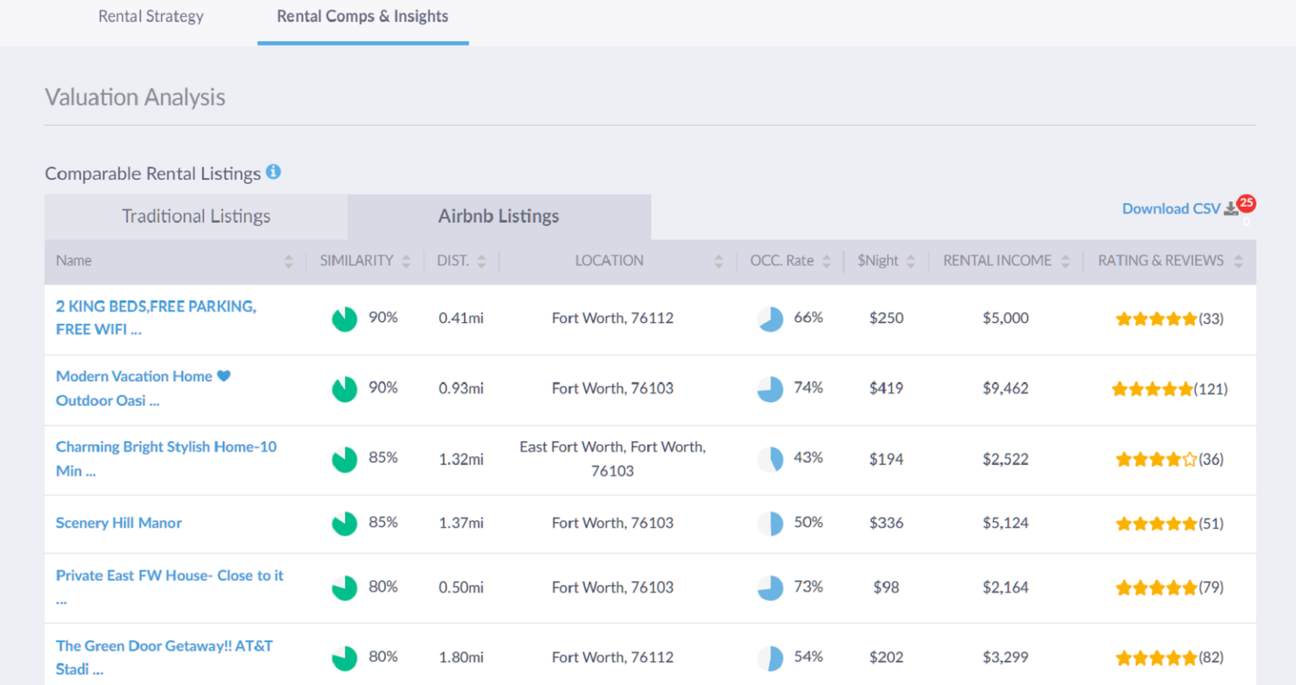Click the 74% occupancy pie chart icon
1296x685 pixels.
click(x=770, y=389)
